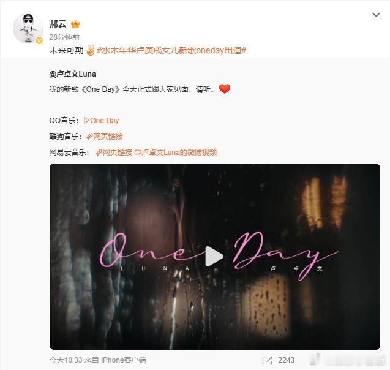Open 卢卓文Luna的微博视频 link
This screenshot has height=370, width=390.
pos(176,153)
